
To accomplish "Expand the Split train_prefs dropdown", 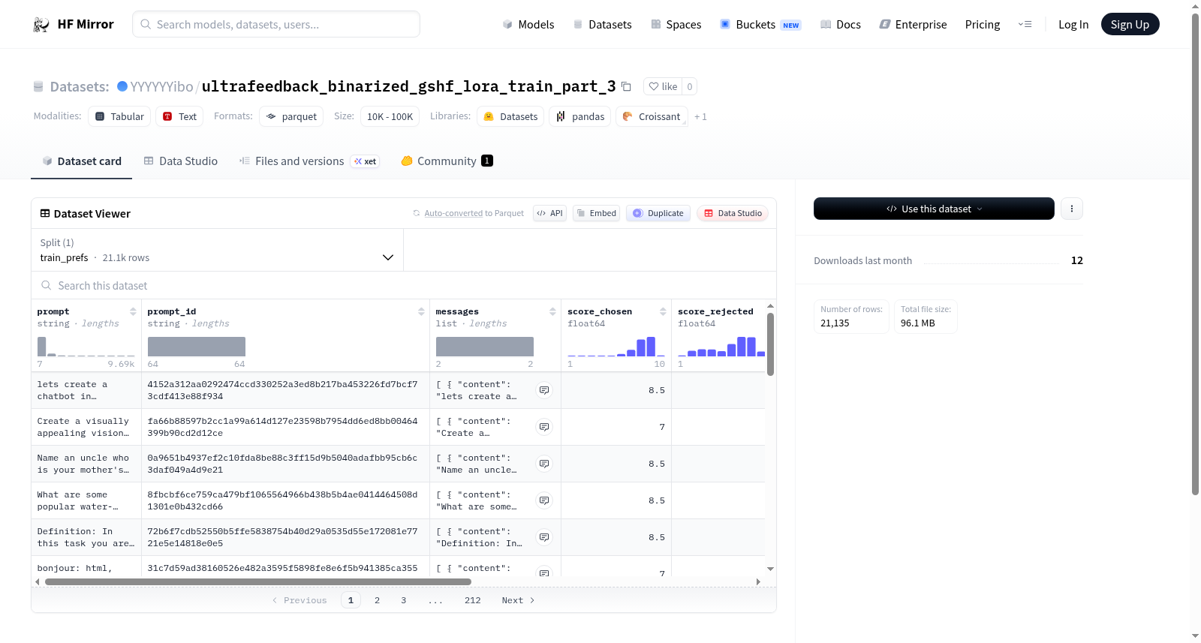I will coord(218,250).
